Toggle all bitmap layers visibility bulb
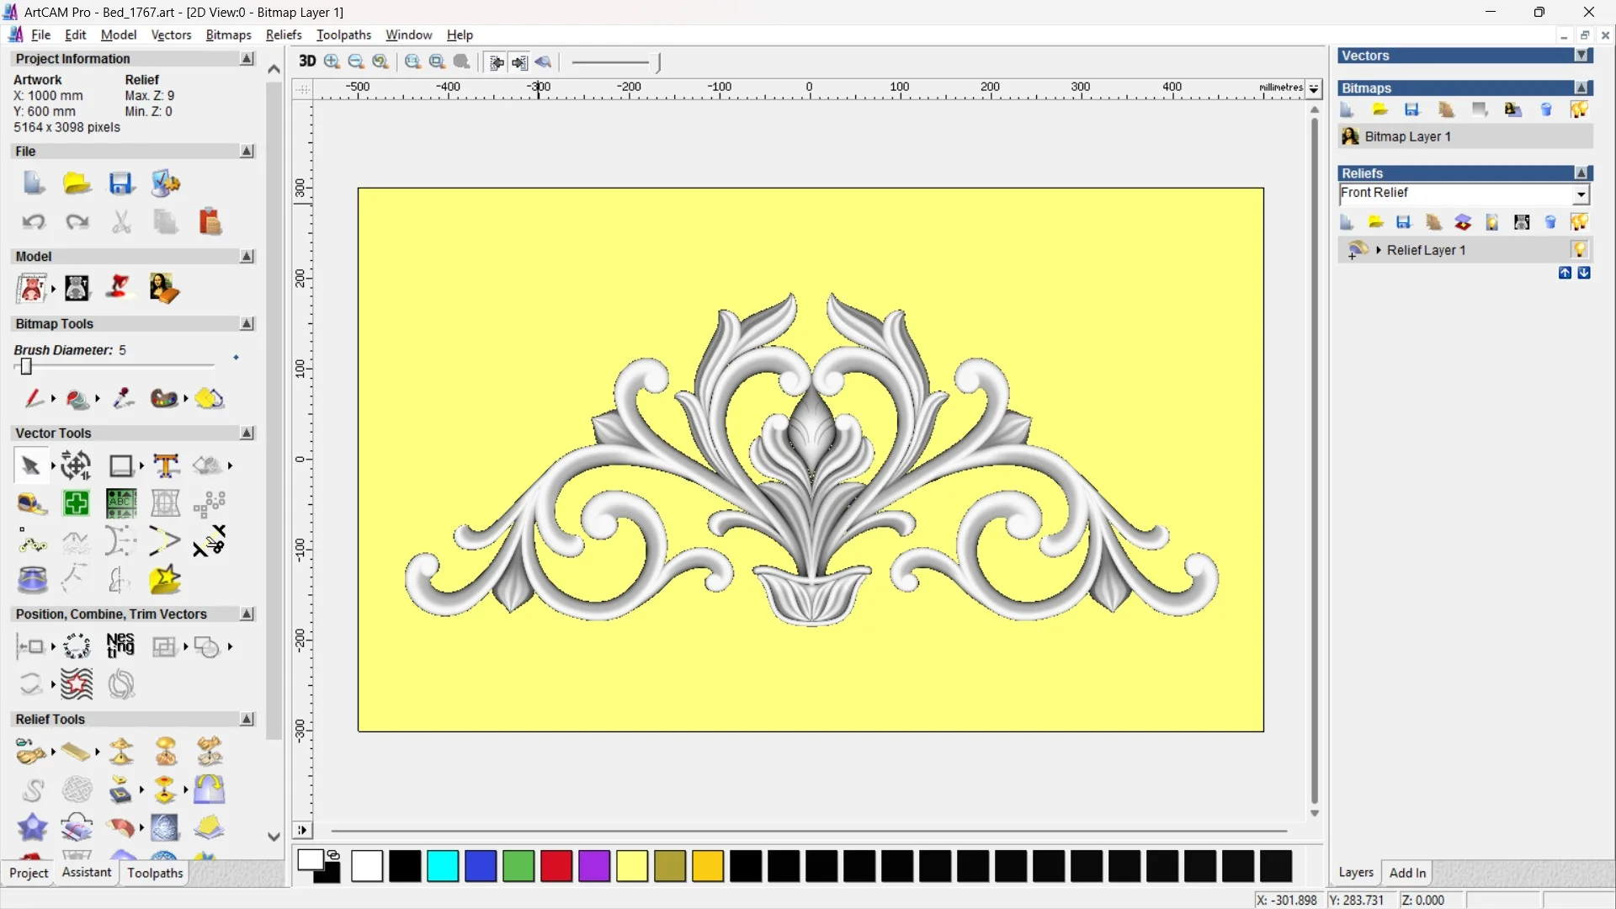 1579,109
